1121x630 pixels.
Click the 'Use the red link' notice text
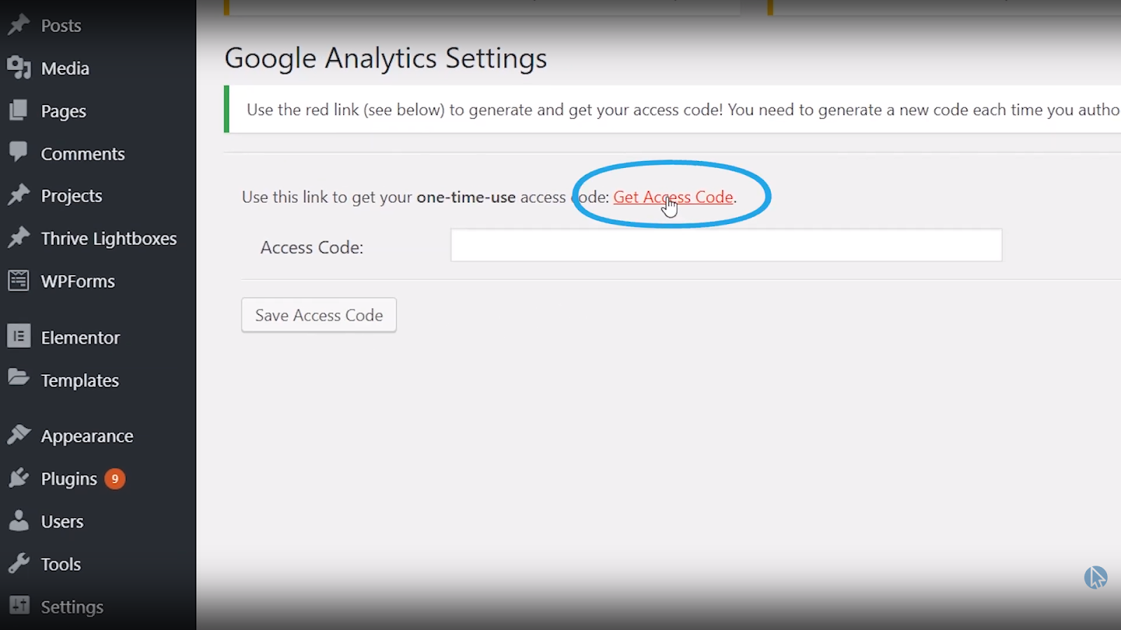(x=683, y=110)
